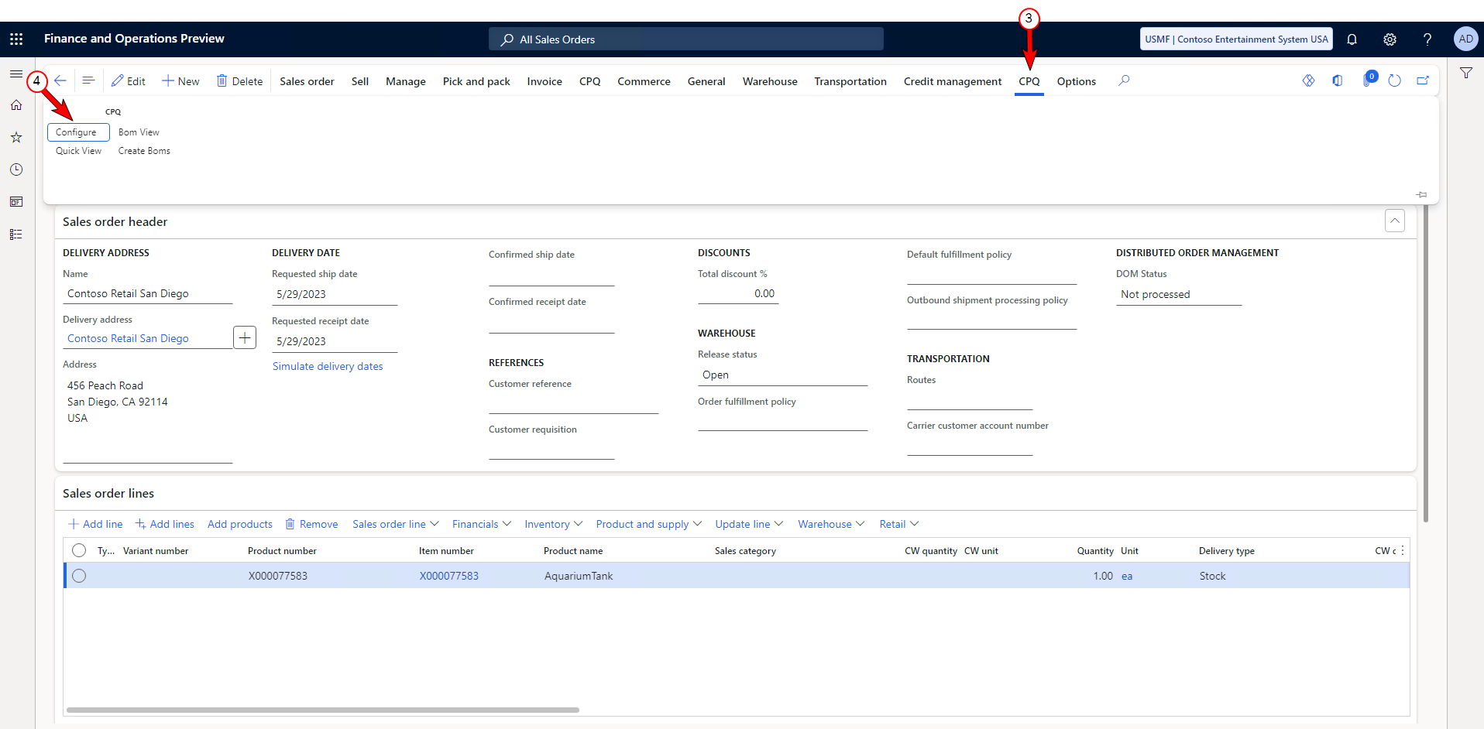The width and height of the screenshot is (1484, 729).
Task: Expand the navigation pane hamburger menu
Action: click(16, 74)
